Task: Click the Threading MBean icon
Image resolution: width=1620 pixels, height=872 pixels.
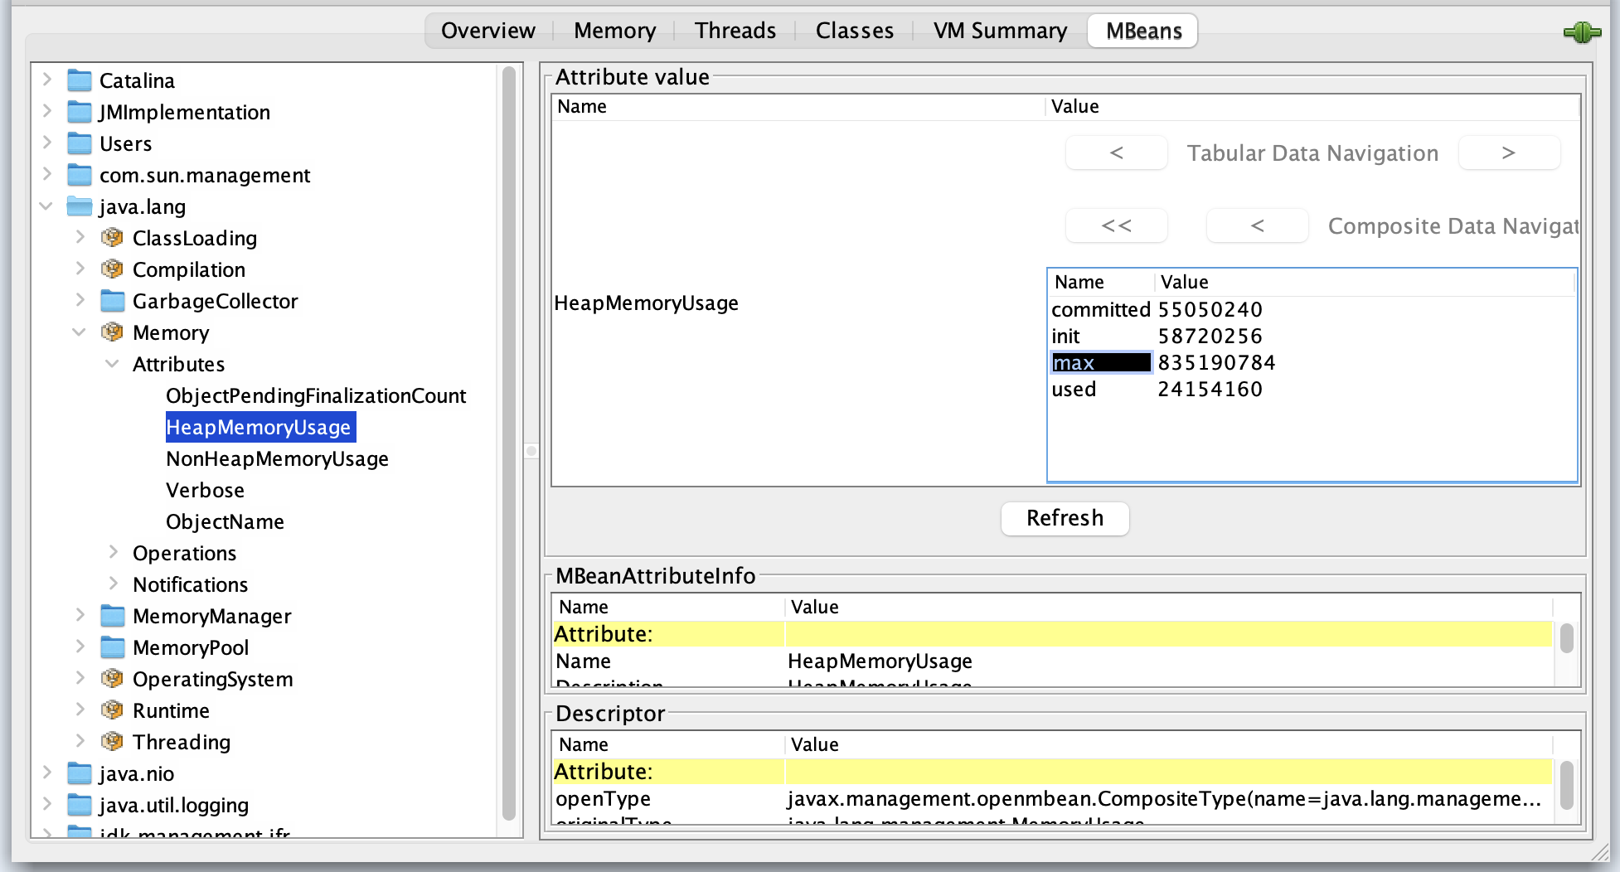Action: click(112, 743)
